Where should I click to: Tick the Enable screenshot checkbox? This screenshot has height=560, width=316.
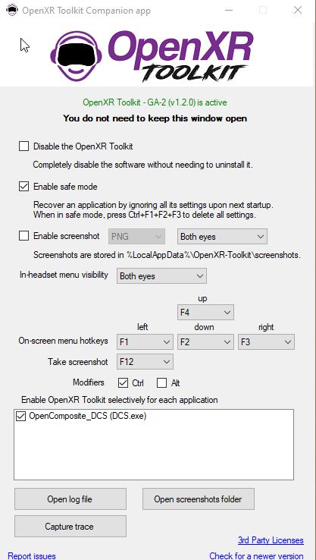(24, 236)
